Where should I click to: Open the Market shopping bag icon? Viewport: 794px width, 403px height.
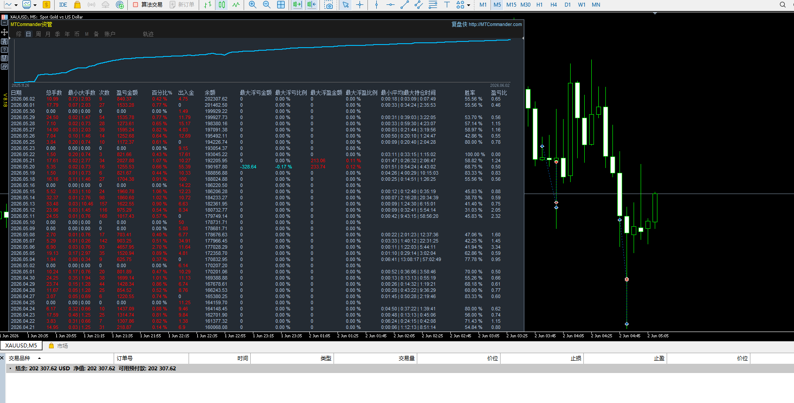tap(77, 5)
